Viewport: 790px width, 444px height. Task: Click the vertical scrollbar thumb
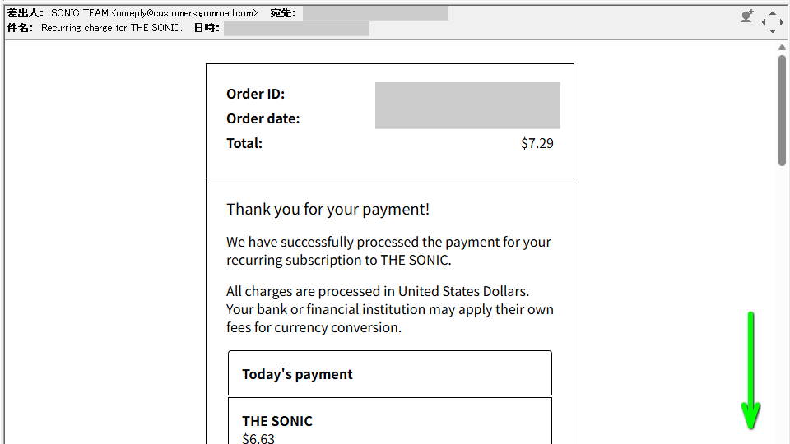pyautogui.click(x=782, y=110)
